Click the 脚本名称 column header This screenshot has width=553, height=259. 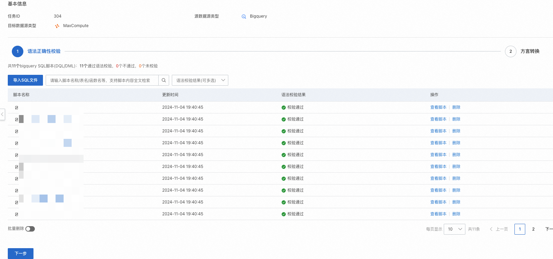coord(21,95)
